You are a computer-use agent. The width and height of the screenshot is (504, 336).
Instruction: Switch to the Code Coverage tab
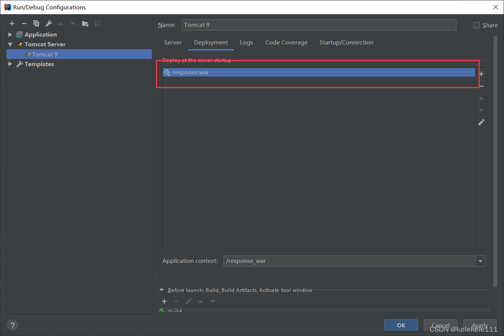tap(286, 43)
